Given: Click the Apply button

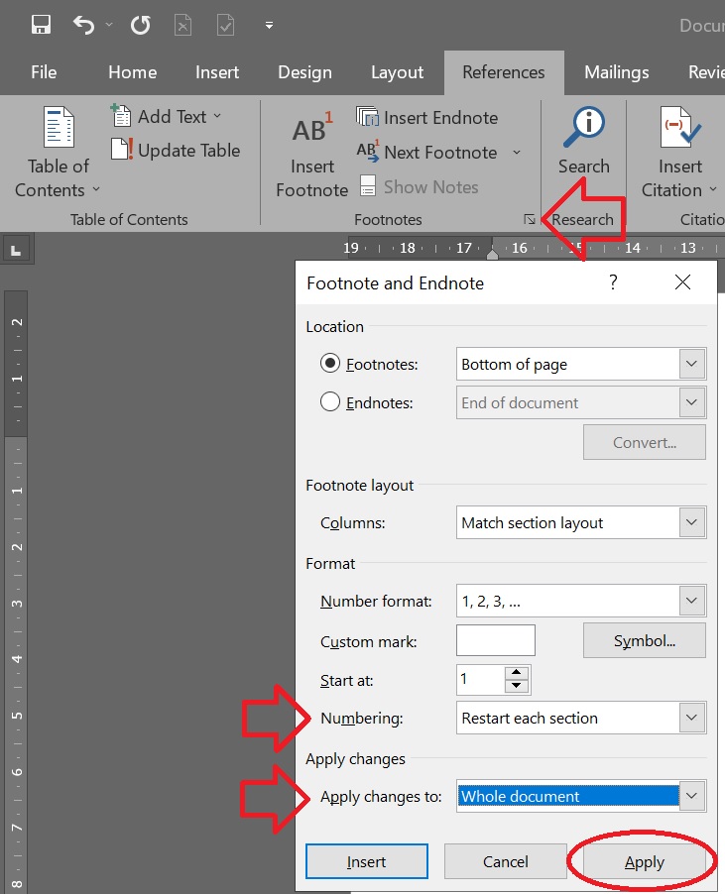Looking at the screenshot, I should 644,861.
